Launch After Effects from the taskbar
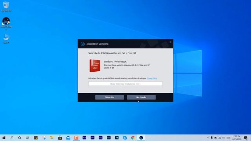Viewport: 251px width, 141px height. point(84,137)
